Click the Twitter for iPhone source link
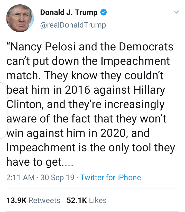The width and height of the screenshot is (185, 212). (x=110, y=177)
